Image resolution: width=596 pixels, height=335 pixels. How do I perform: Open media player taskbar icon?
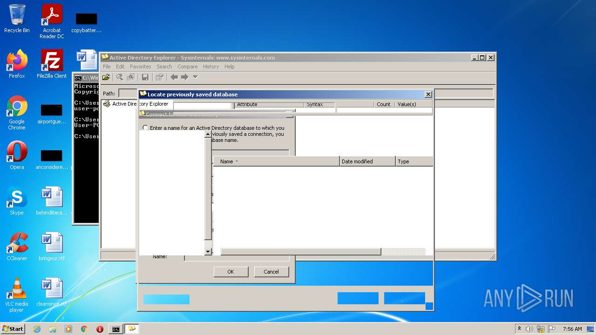pyautogui.click(x=68, y=329)
